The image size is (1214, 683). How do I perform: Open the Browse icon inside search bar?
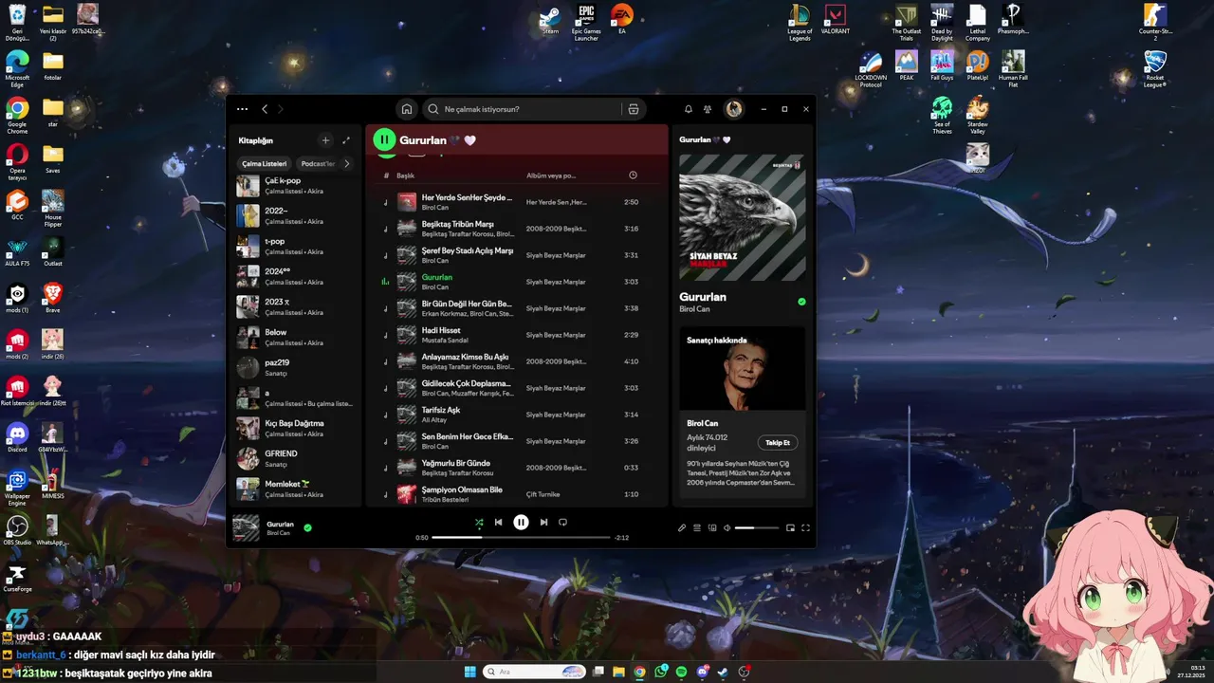click(634, 109)
